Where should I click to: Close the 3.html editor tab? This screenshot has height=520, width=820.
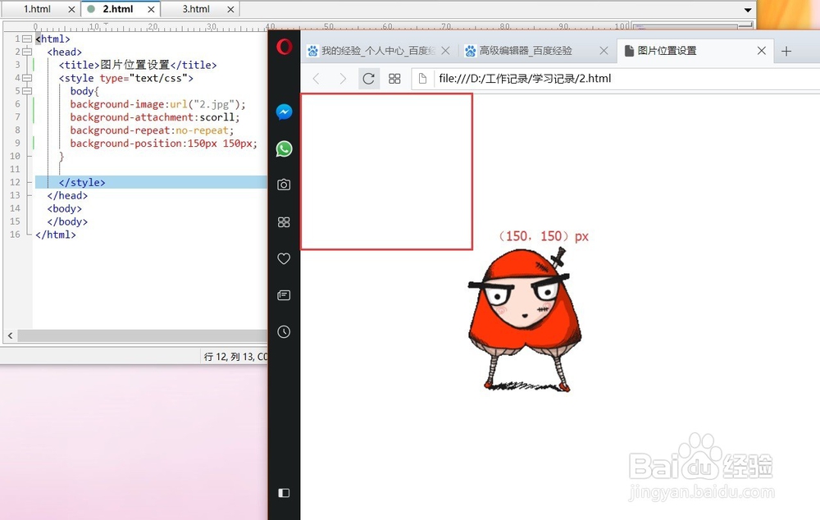pyautogui.click(x=230, y=9)
